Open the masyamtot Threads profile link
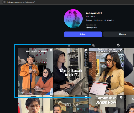Viewport: 134px width, 113px height. 93,28
